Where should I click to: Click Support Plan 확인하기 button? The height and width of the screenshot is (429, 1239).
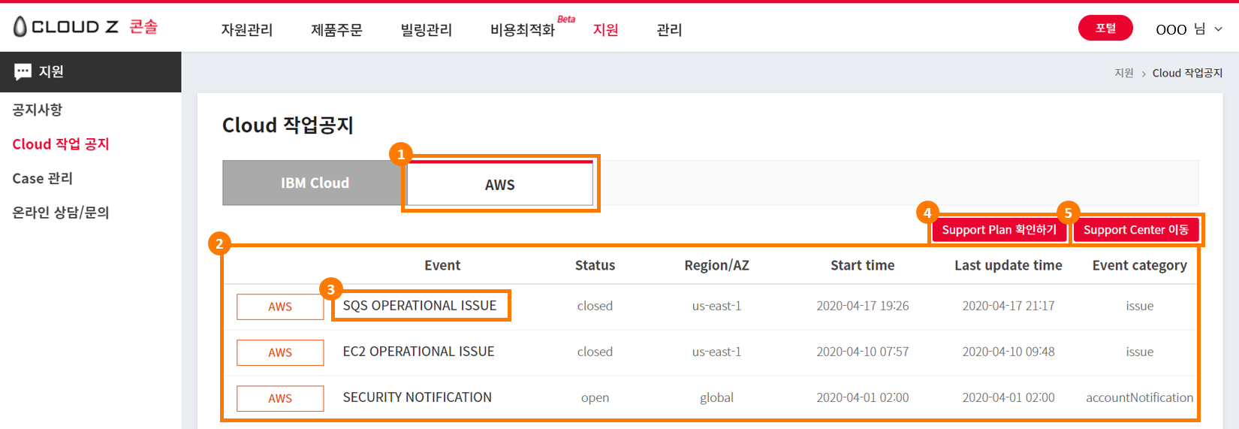999,230
